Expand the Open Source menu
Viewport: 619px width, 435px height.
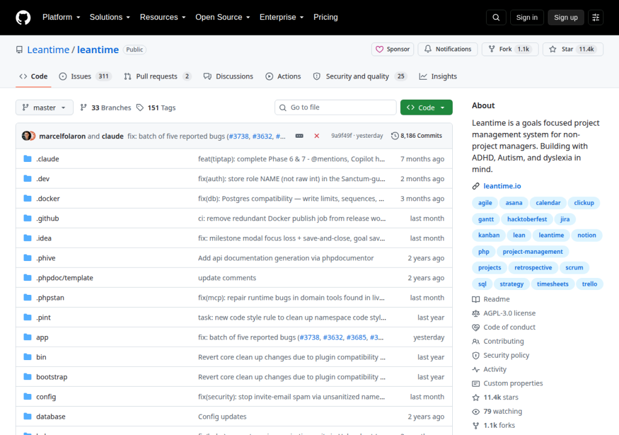pyautogui.click(x=222, y=18)
